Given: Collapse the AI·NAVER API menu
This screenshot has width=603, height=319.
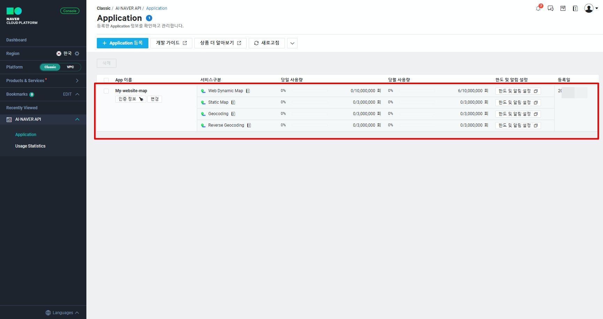Looking at the screenshot, I should [77, 119].
